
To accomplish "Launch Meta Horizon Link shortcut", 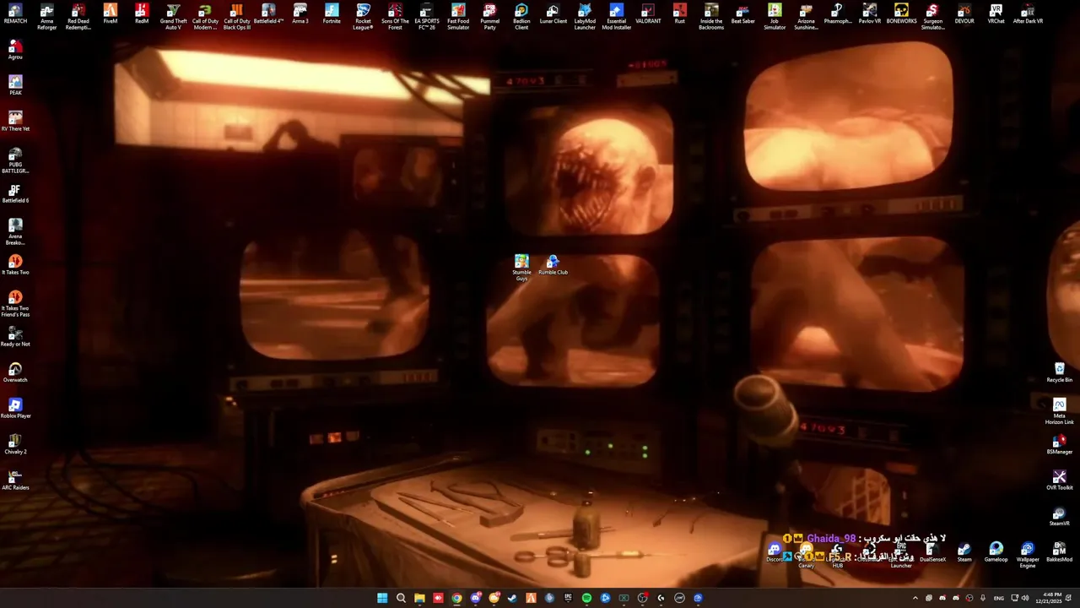I will click(x=1060, y=411).
